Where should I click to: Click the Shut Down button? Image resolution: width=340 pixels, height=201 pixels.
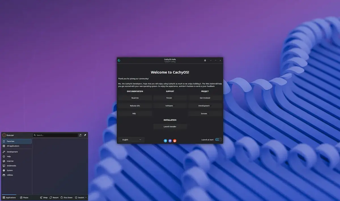point(66,198)
